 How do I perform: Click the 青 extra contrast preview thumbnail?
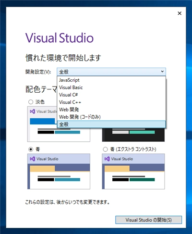point(133,172)
